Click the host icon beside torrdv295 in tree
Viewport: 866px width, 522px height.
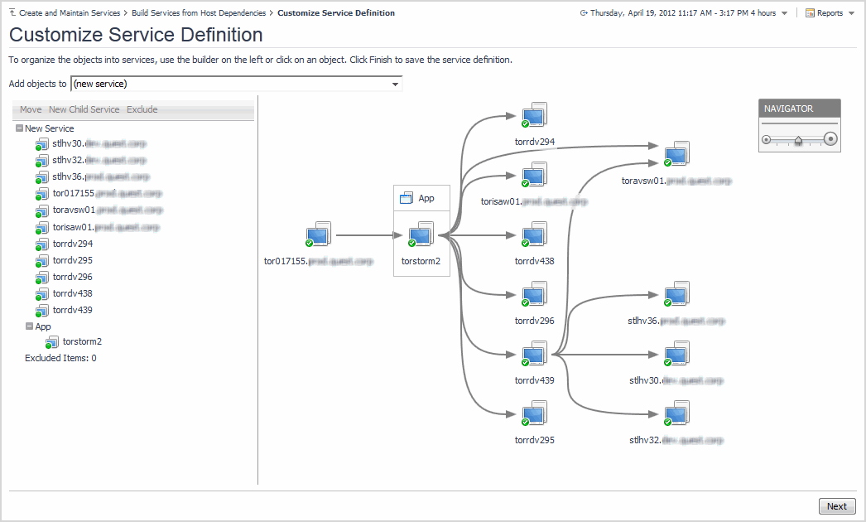point(41,261)
